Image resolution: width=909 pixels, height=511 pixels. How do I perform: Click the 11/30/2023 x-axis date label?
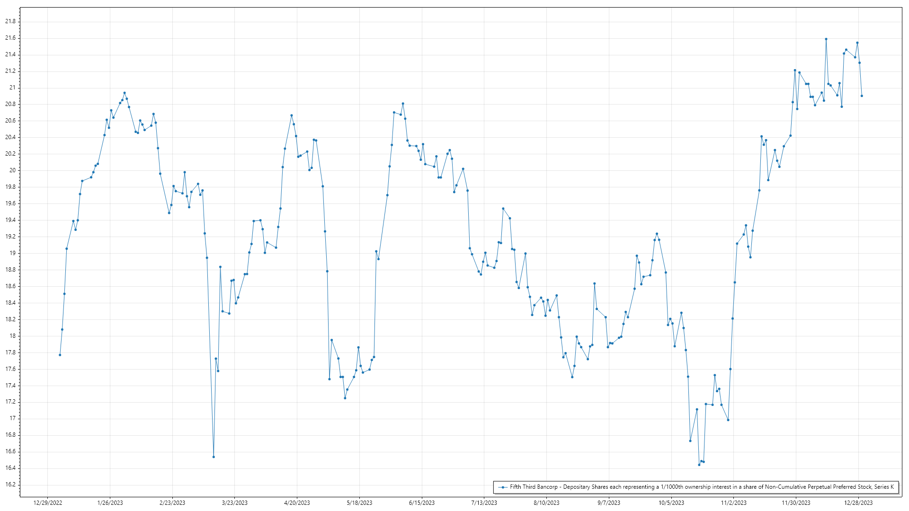click(x=796, y=503)
